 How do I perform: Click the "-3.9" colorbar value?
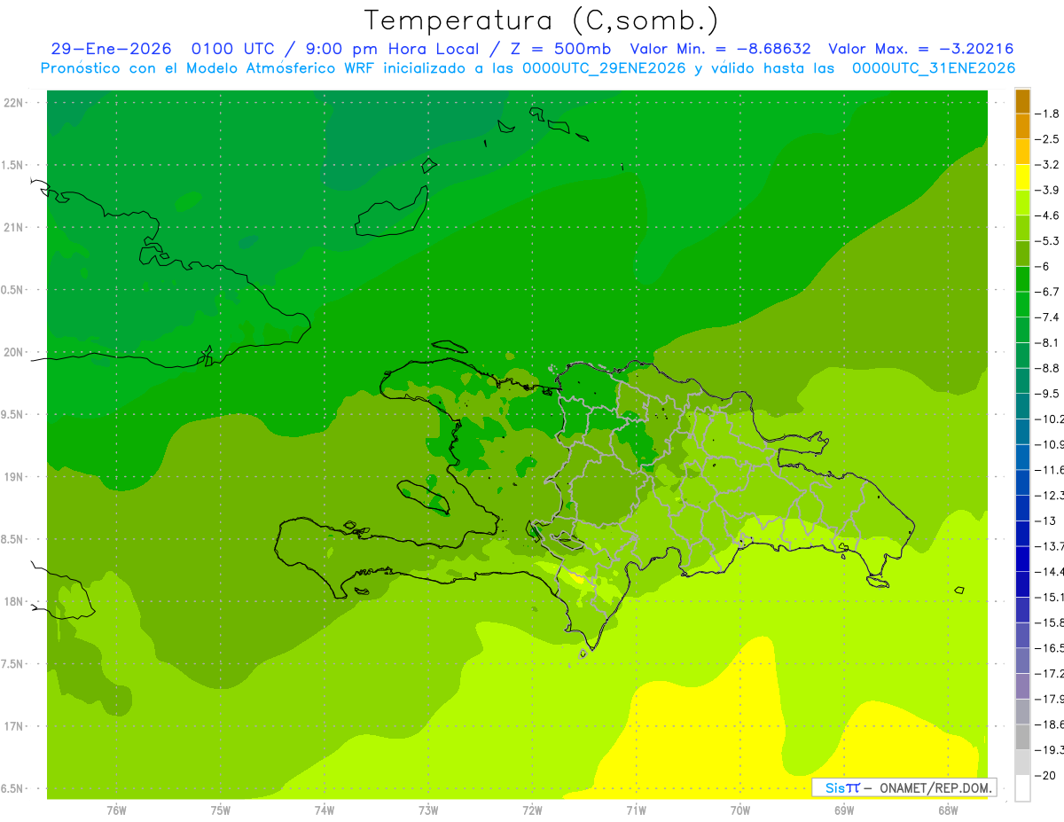[x=1047, y=190]
